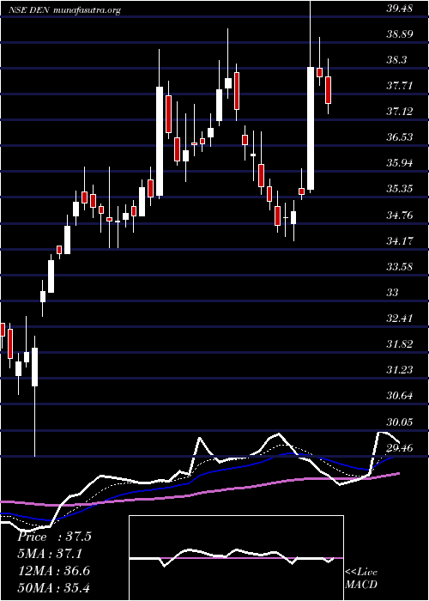
Task: Click the tallest white candle reaching 38.3
Action: coord(311,128)
